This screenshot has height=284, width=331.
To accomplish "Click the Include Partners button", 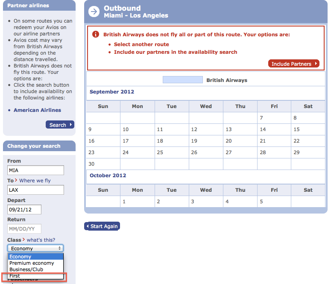I will point(294,64).
